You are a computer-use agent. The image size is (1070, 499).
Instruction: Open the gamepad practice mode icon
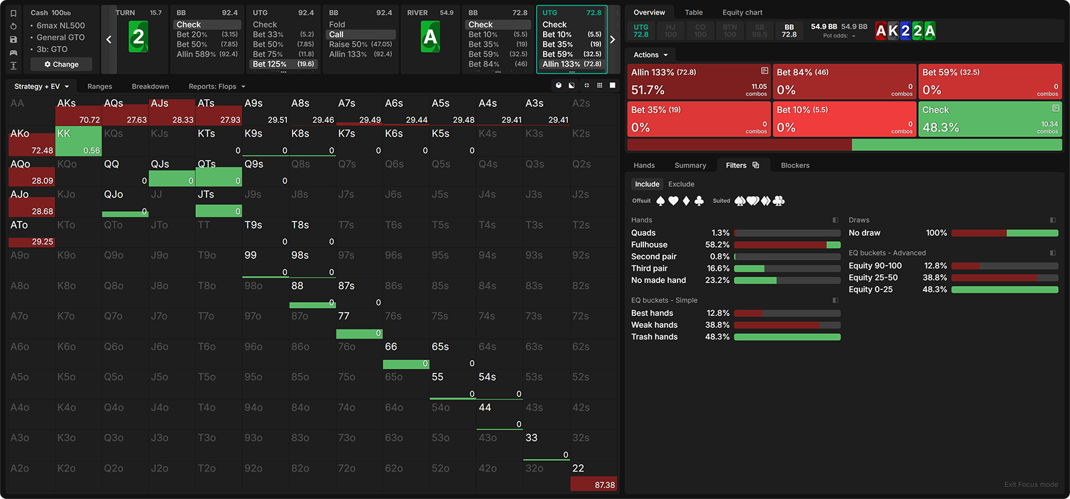pyautogui.click(x=13, y=52)
